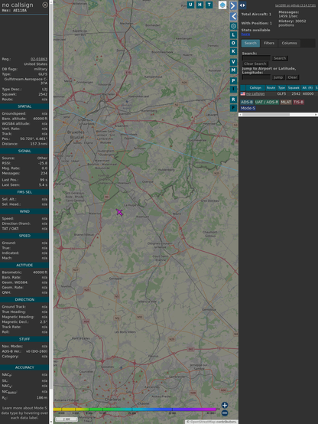Screen dimensions: 318x424
Task: Toggle the TIS-B source filter
Action: tap(298, 102)
